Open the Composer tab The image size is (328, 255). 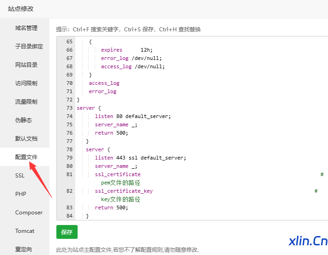click(29, 213)
